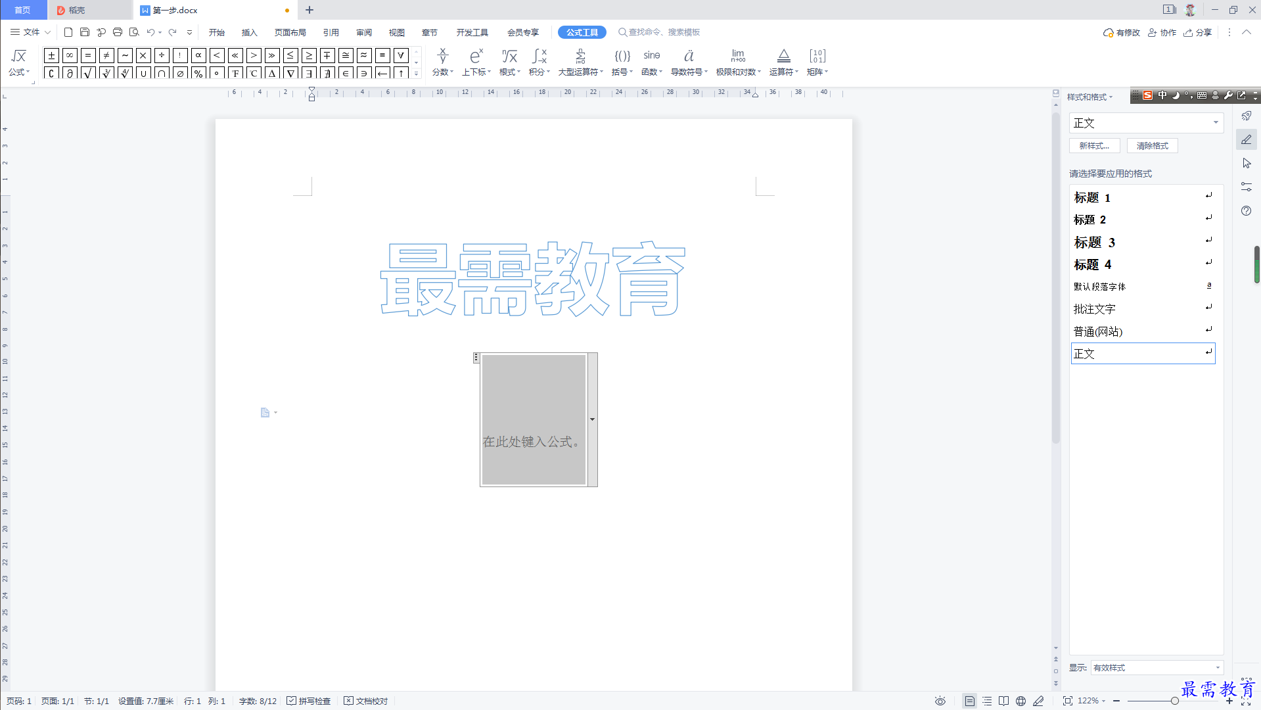Insert the less-than-or-equal (≤) symbol
This screenshot has width=1261, height=710.
tap(290, 55)
